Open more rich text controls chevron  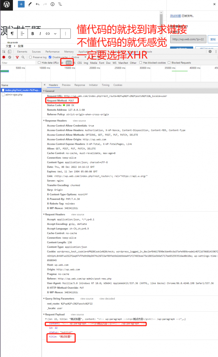pos(55,34)
